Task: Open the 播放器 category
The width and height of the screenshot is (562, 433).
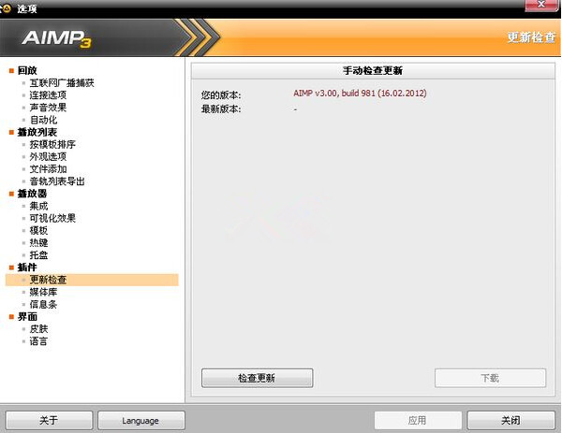Action: tap(32, 194)
